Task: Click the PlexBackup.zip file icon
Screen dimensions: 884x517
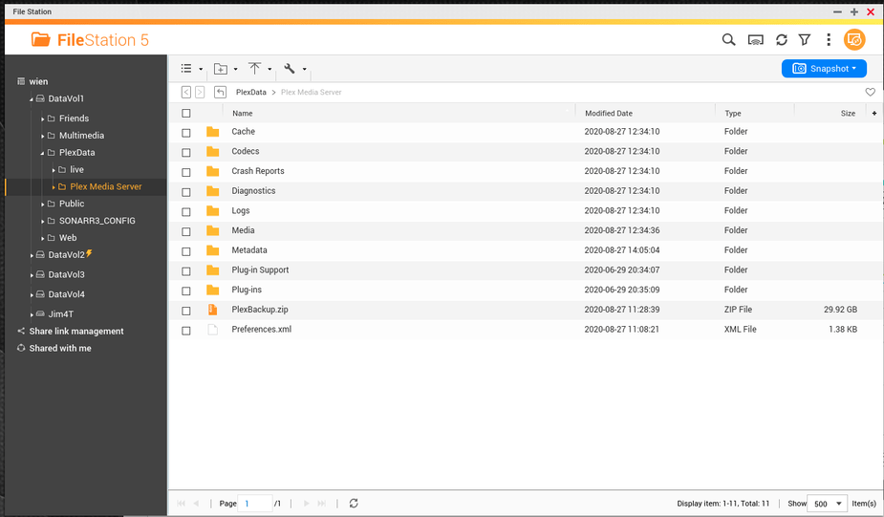Action: coord(212,310)
